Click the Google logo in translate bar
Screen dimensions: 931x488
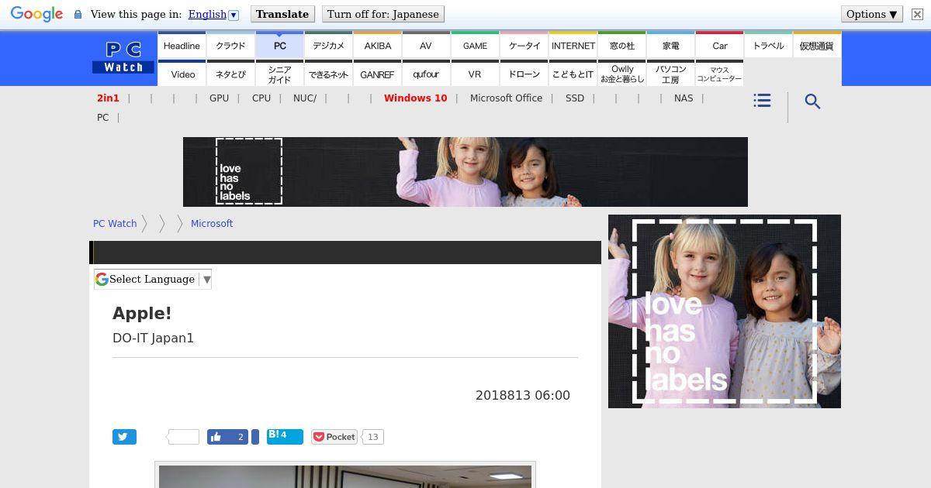36,14
